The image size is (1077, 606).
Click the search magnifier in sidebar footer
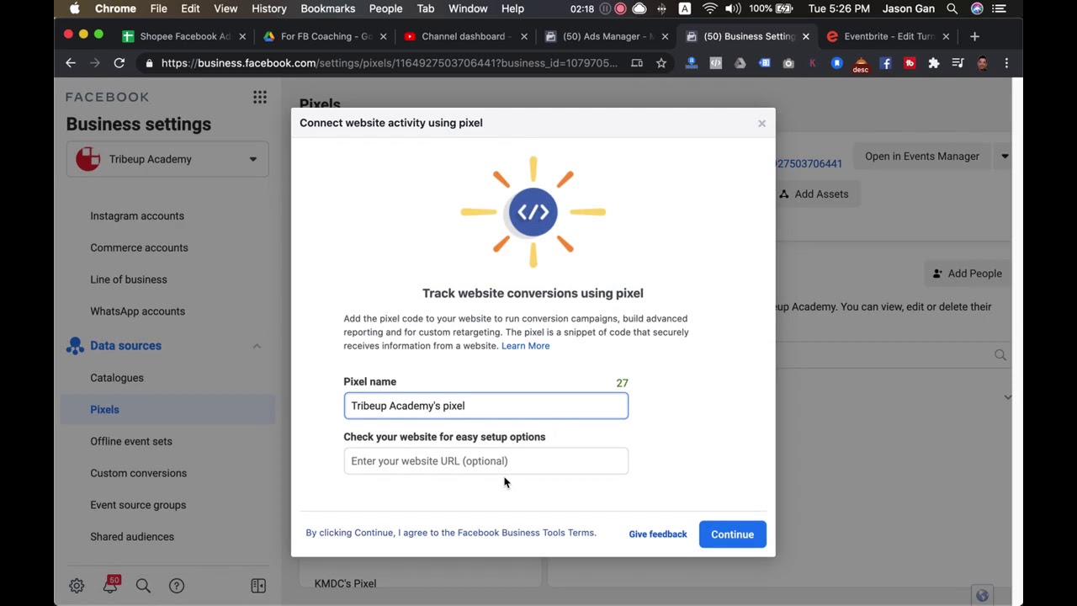[143, 586]
